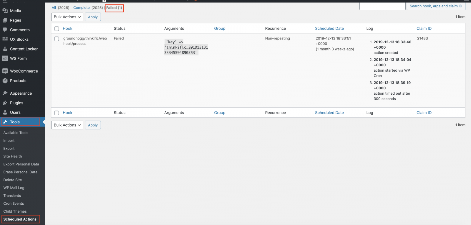Open Comments via its speech bubble icon
This screenshot has height=225, width=471.
(x=5, y=30)
